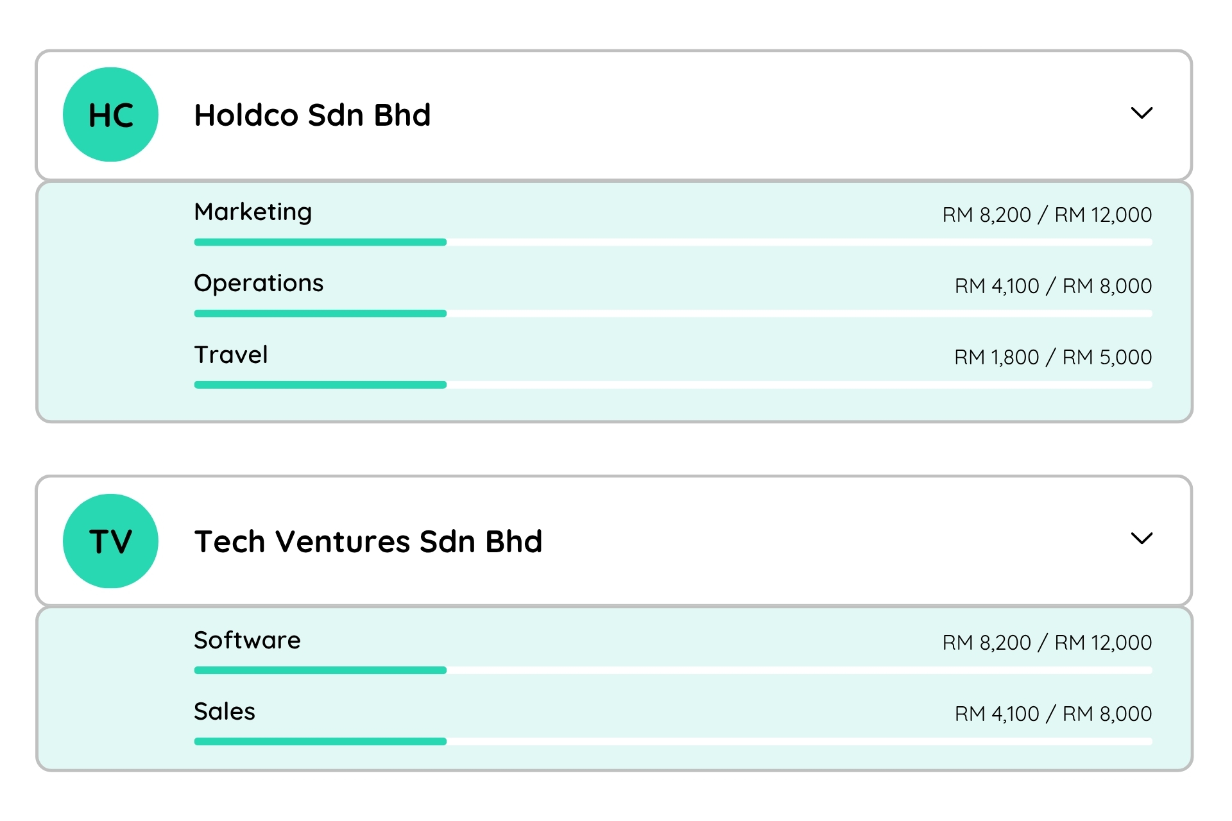The image size is (1232, 821).
Task: Click the TV avatar icon
Action: point(110,541)
